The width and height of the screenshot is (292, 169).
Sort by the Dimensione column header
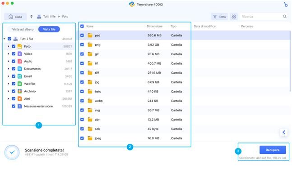click(154, 27)
